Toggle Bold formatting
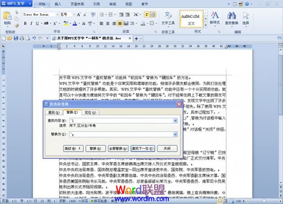This screenshot has width=283, height=204. tap(25, 23)
